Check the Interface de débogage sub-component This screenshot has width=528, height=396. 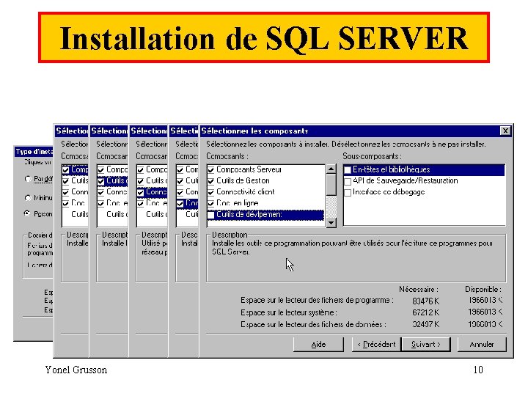[x=348, y=192]
